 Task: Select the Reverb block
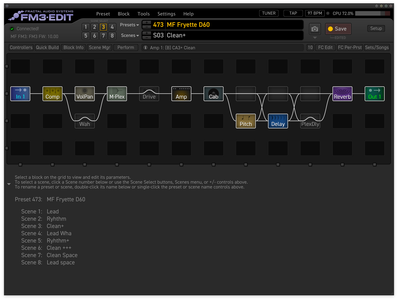click(x=342, y=94)
